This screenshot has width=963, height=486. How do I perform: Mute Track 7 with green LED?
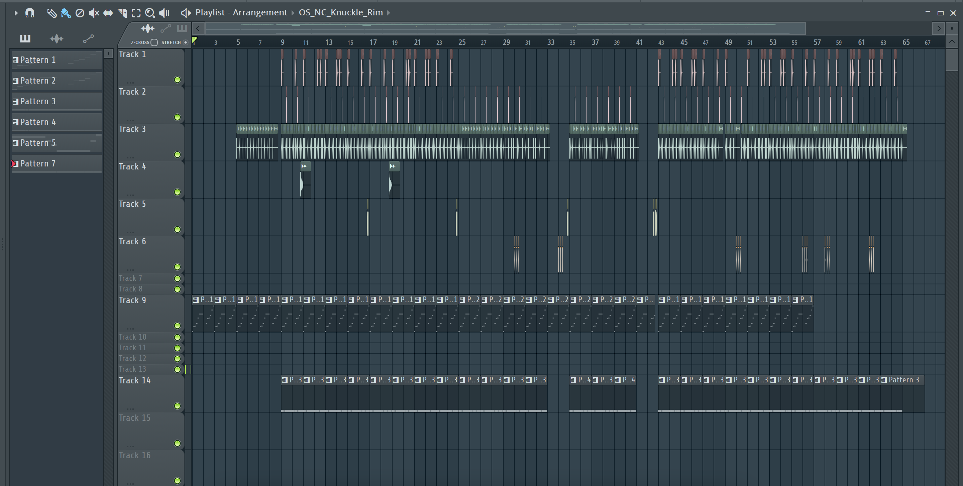click(177, 279)
